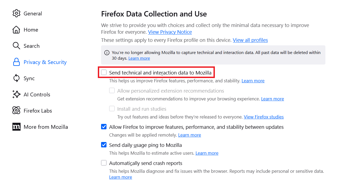Click the Firefox Labs atom icon
This screenshot has width=337, height=186.
(16, 111)
